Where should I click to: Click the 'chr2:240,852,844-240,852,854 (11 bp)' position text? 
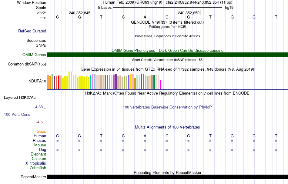(199, 2)
